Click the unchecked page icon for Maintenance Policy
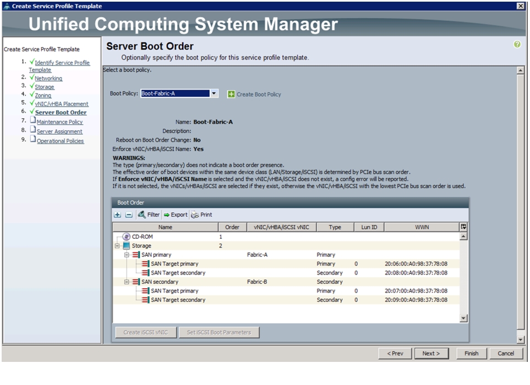Screen dimensions: 530x385 (x=33, y=120)
